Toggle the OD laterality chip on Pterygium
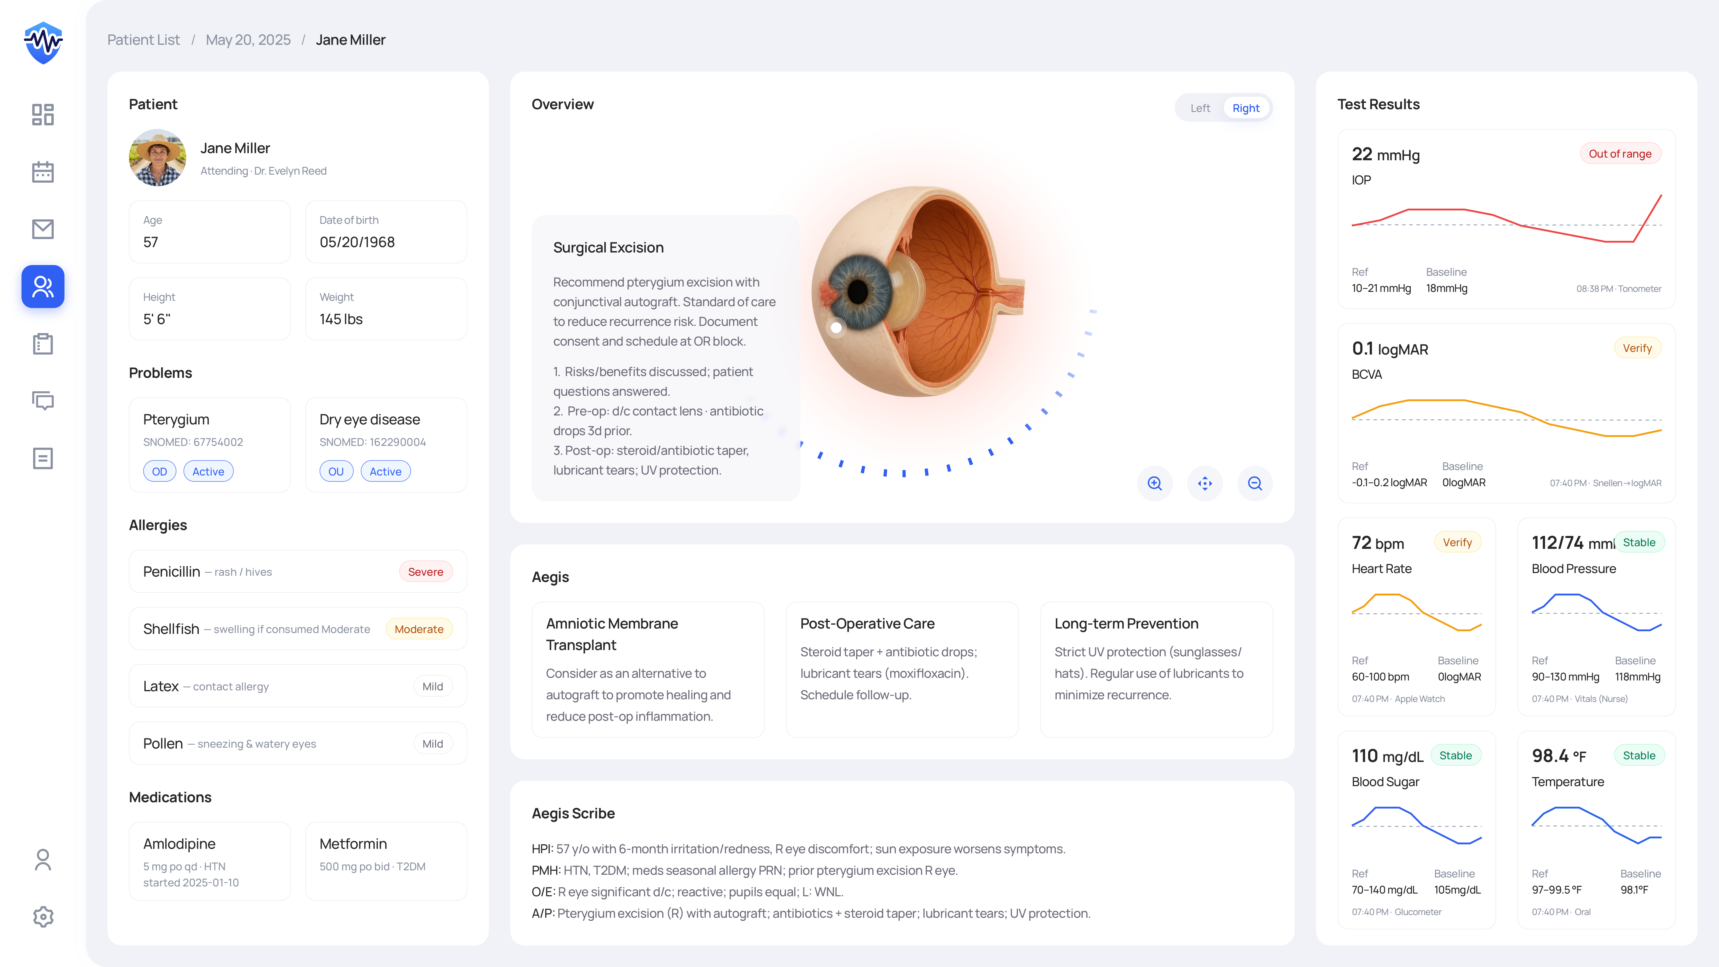The height and width of the screenshot is (967, 1719). 159,471
